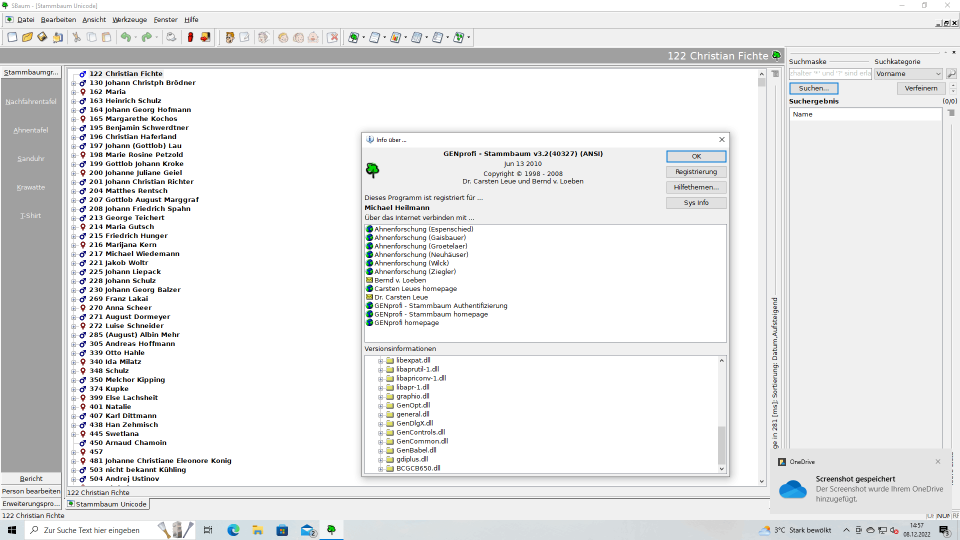
Task: Select Krawatte in the left sidebar
Action: point(30,187)
